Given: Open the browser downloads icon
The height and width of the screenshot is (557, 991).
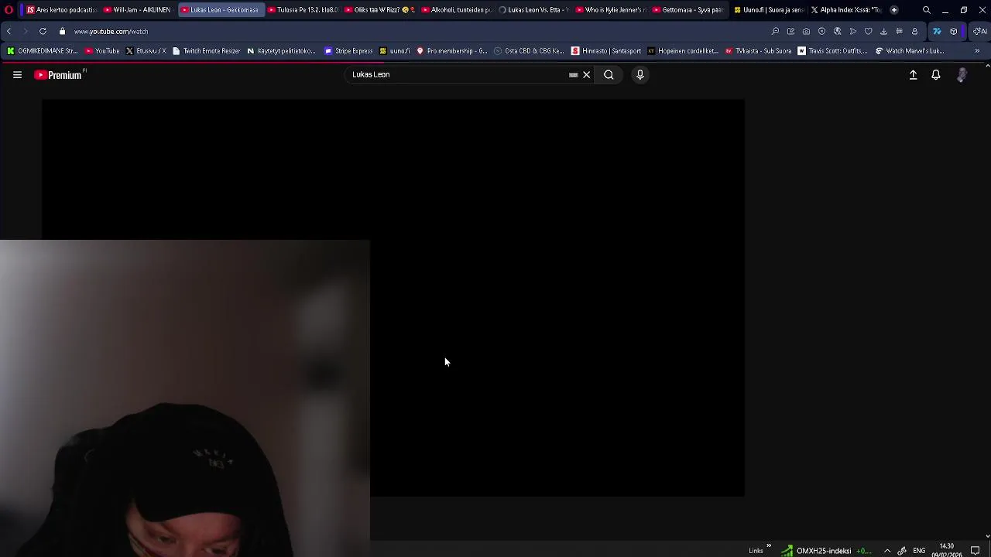Looking at the screenshot, I should point(883,31).
